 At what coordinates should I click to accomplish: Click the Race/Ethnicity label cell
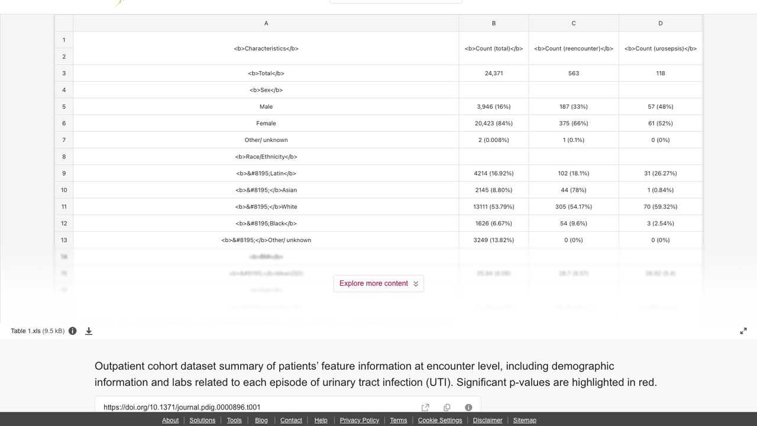coord(266,157)
